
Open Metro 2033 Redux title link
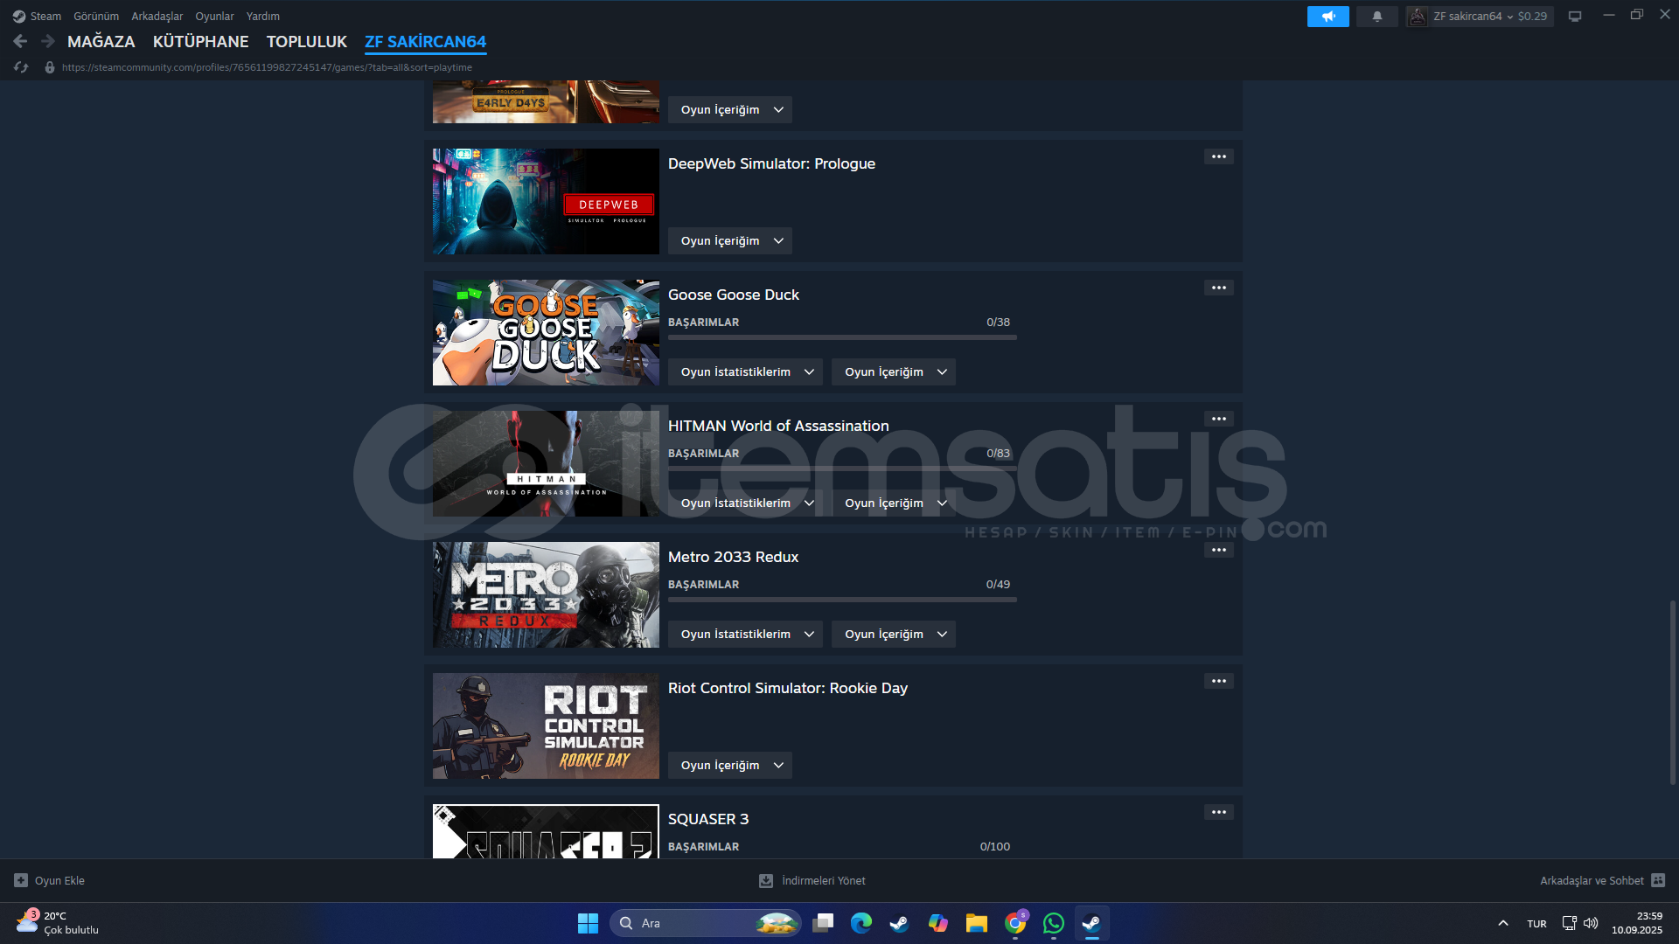coord(733,557)
